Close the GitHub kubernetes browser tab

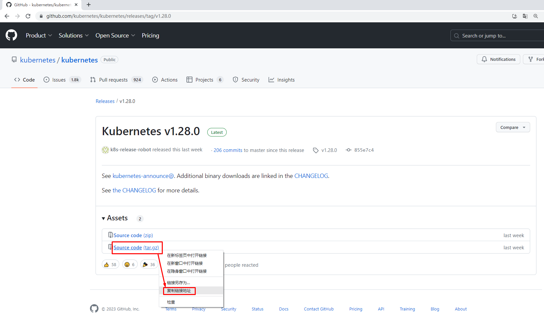(x=76, y=5)
